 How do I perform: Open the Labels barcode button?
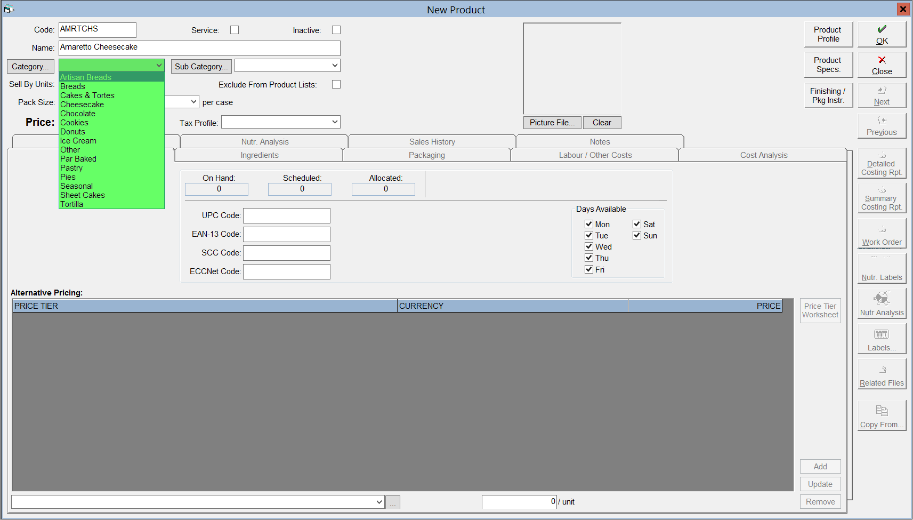point(882,339)
